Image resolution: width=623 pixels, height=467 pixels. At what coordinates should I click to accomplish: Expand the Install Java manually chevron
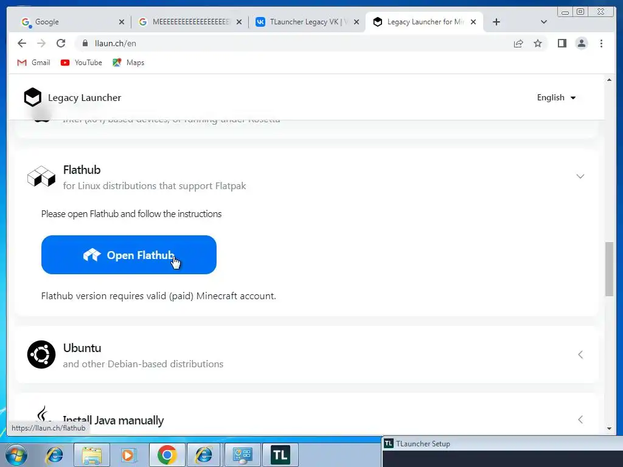[580, 420]
